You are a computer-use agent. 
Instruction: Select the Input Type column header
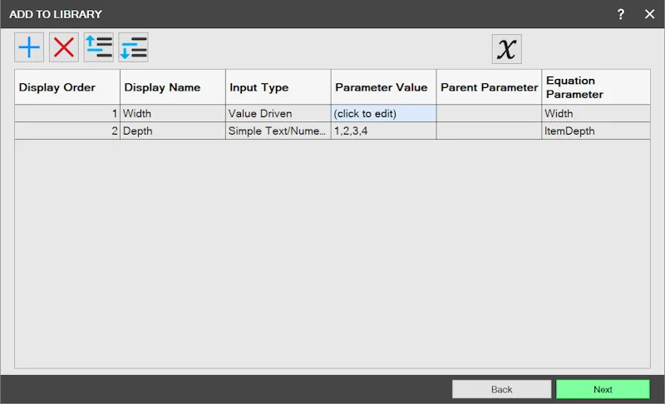(278, 87)
